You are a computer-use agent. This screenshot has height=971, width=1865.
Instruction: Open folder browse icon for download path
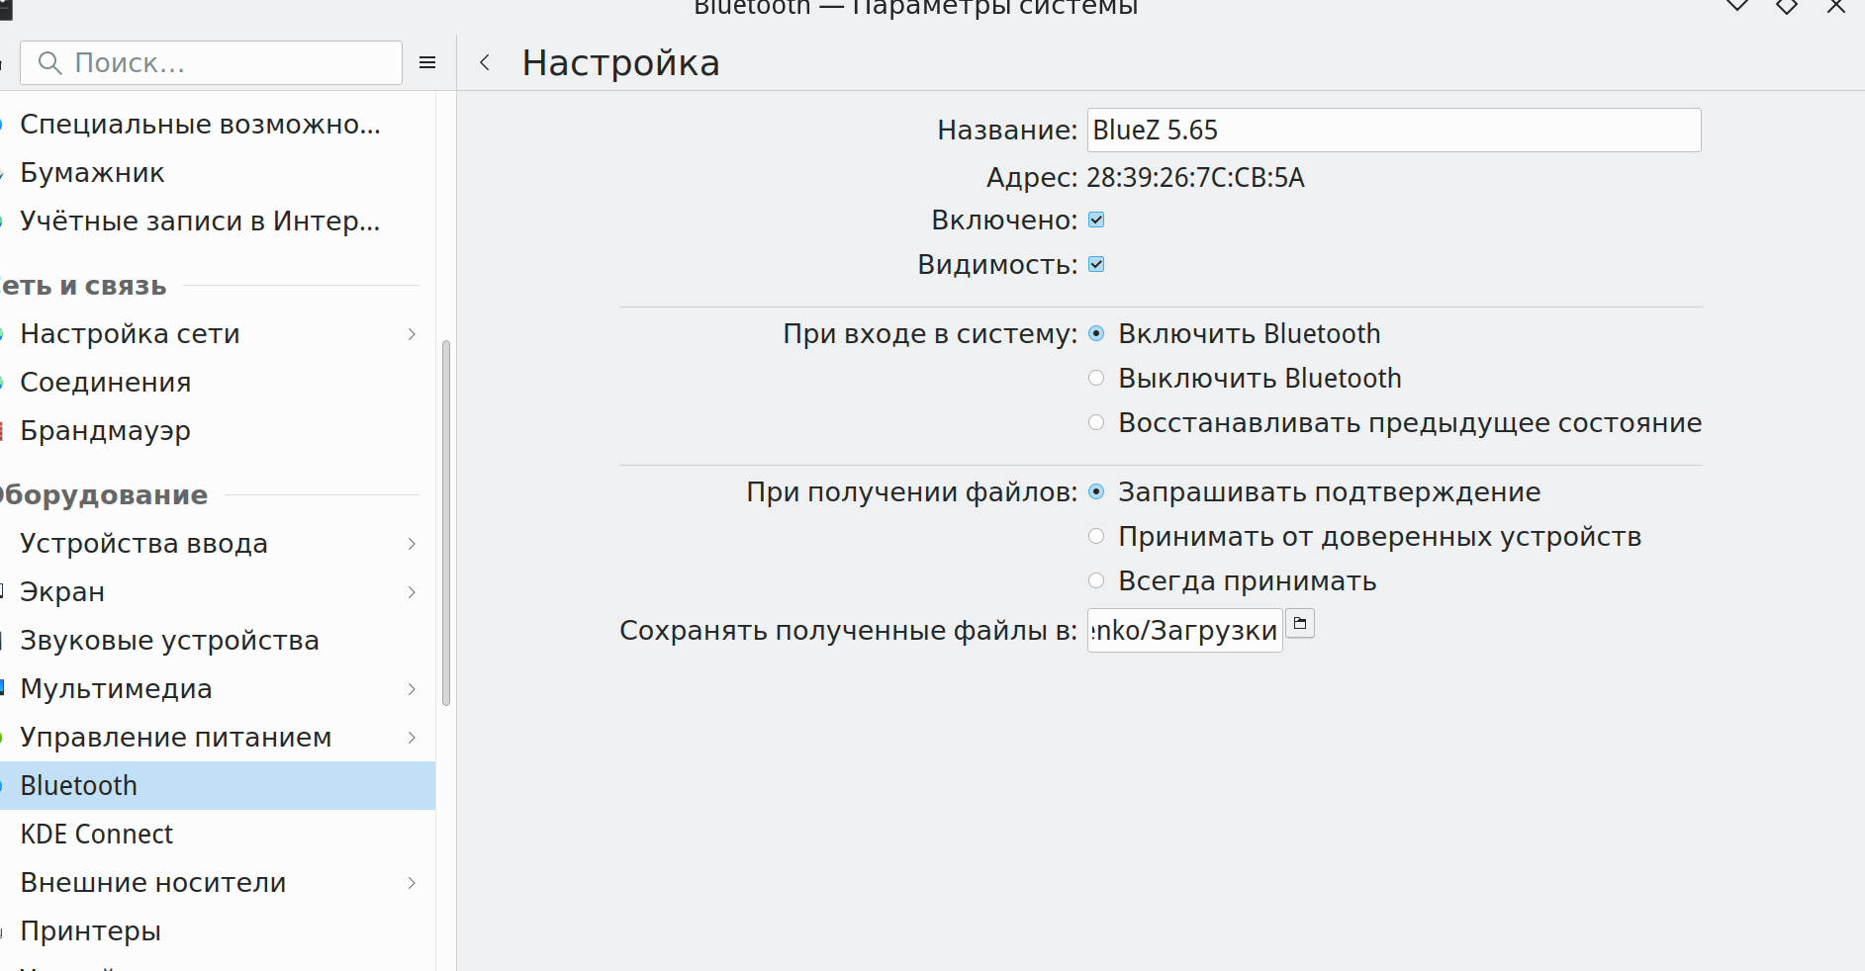point(1300,624)
